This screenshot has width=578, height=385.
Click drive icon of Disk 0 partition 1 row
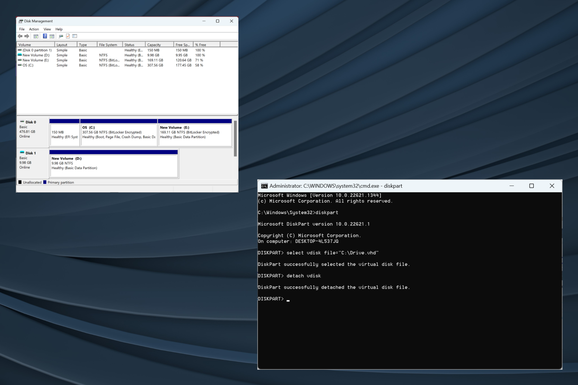click(20, 50)
